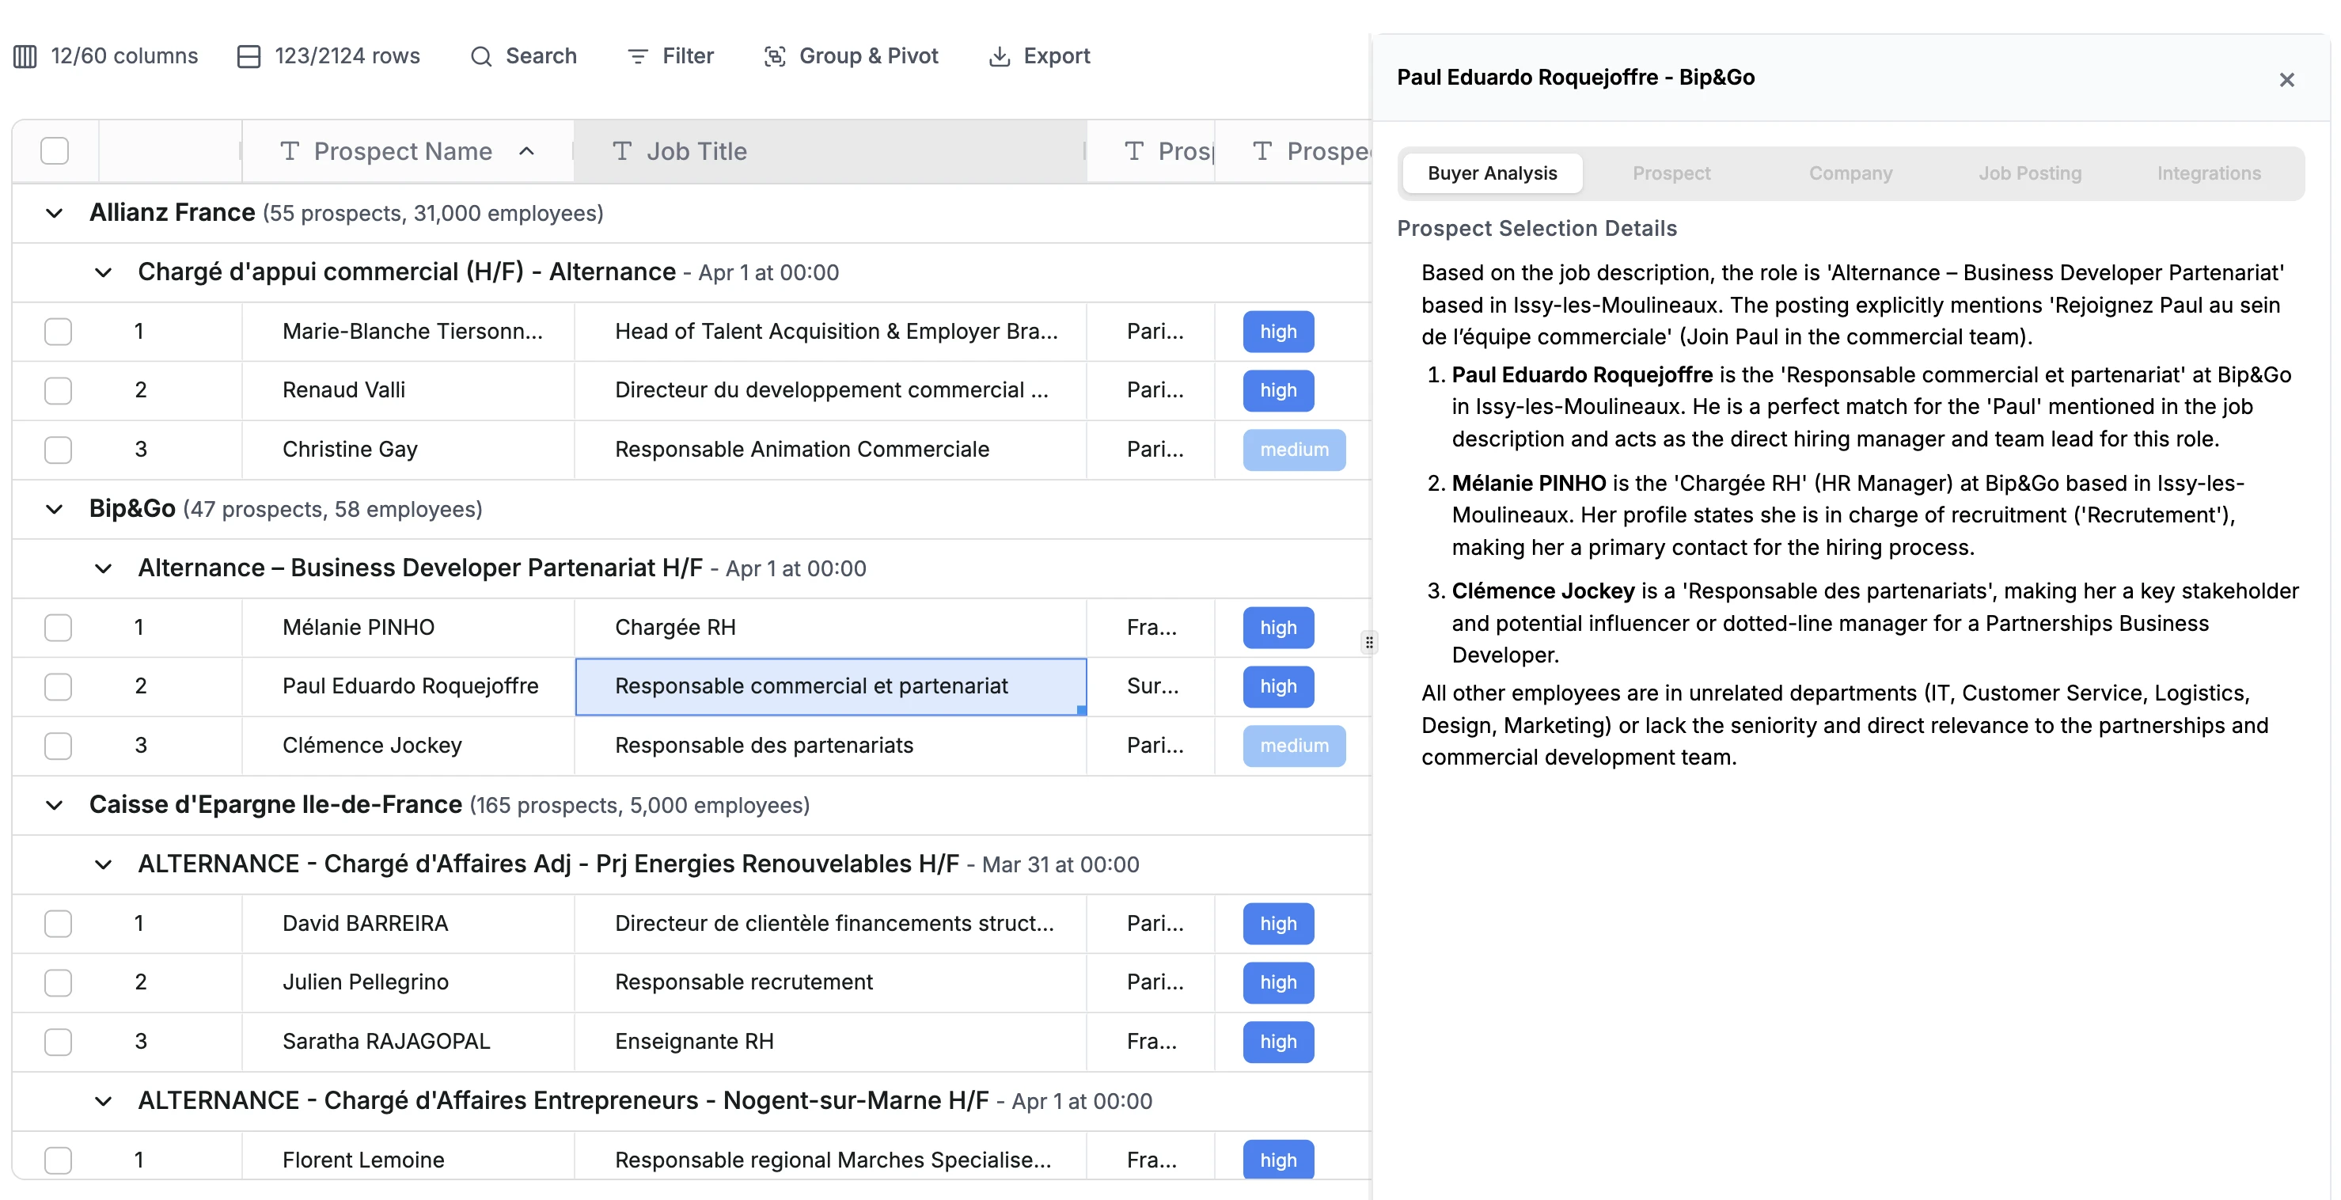Collapse the Bip&Go company group
This screenshot has height=1200, width=2341.
(x=55, y=509)
